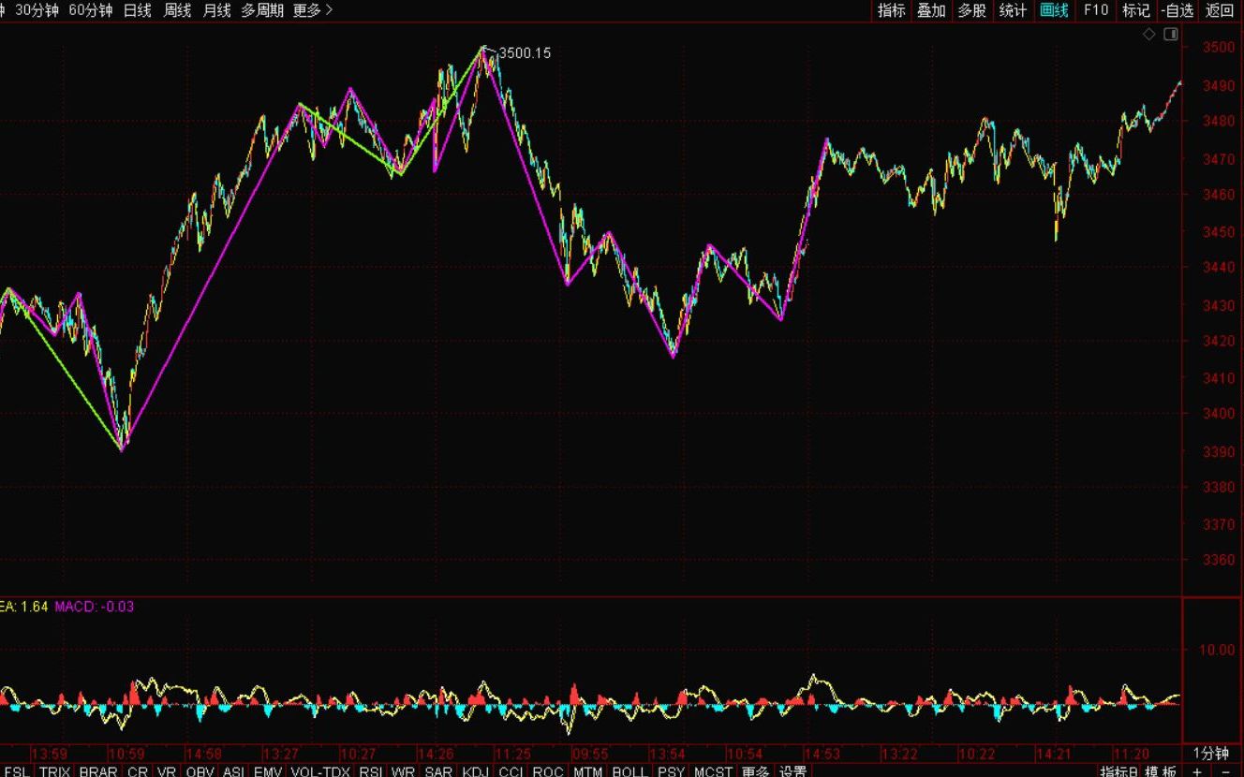The image size is (1244, 777).
Task: Select the VOL-TDX indicator tab
Action: click(319, 771)
